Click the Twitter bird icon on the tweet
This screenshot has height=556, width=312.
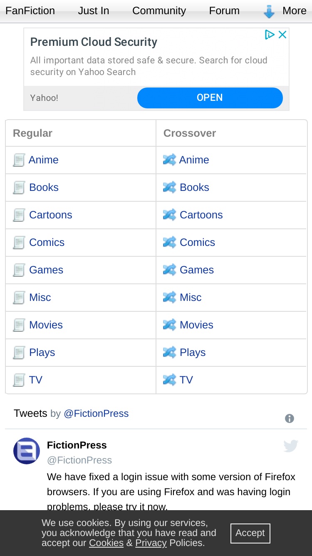(291, 446)
